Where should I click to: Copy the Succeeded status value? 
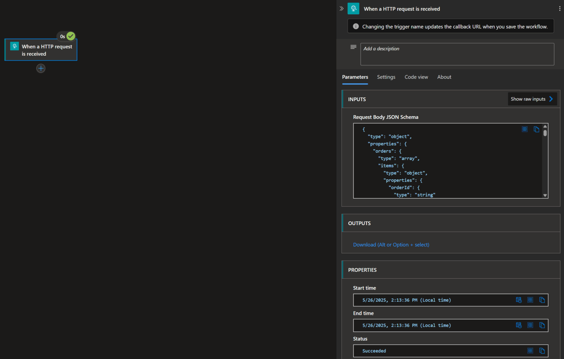pos(542,351)
